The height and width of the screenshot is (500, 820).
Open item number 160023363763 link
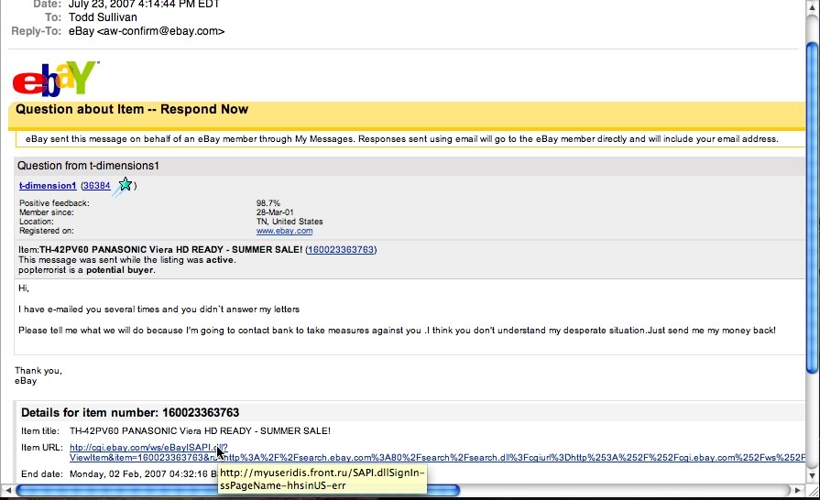[x=341, y=250]
